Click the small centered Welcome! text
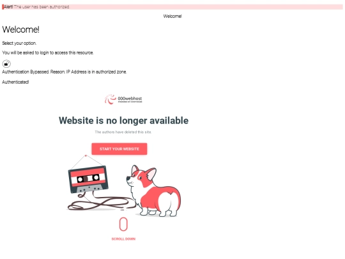This screenshot has height=259, width=345. coord(172,16)
